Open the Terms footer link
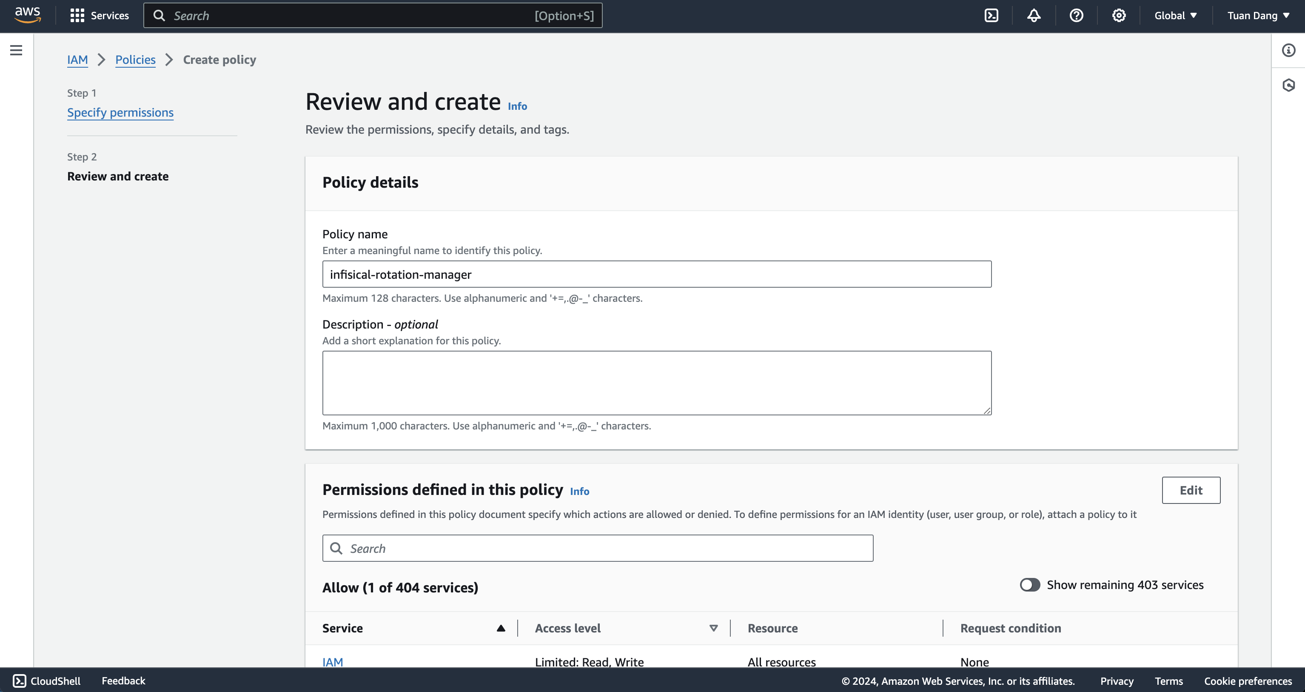This screenshot has height=692, width=1305. tap(1169, 681)
